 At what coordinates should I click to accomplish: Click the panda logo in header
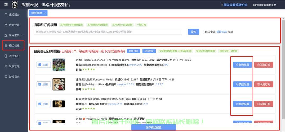15,5
